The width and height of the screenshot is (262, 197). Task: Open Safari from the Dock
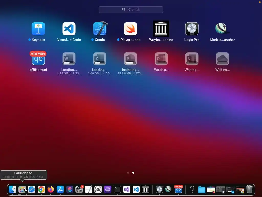click(31, 190)
